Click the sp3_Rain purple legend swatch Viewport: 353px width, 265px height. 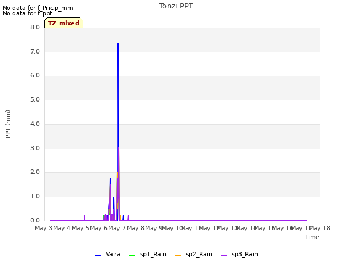coord(223,255)
